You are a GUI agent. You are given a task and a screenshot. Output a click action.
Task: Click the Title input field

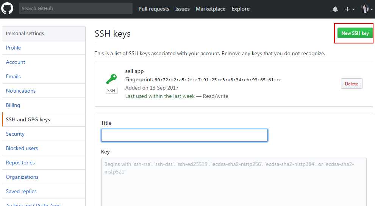(184, 135)
